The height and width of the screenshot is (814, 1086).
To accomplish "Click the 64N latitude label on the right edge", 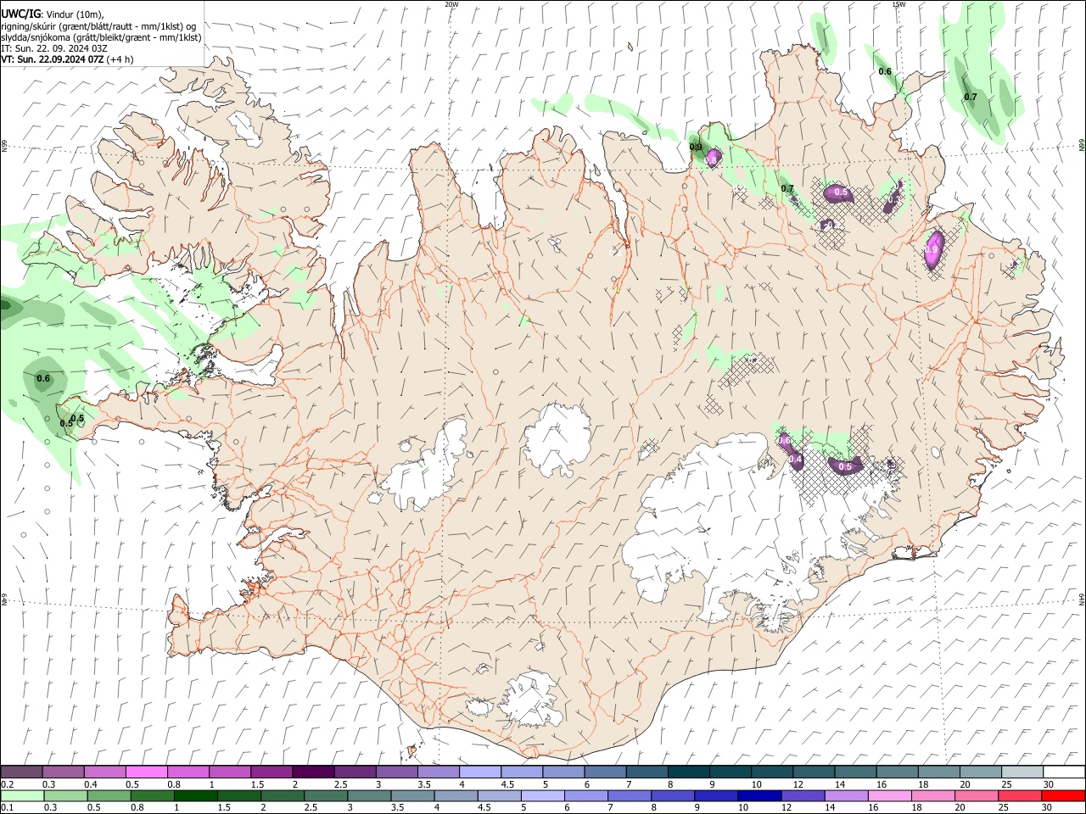I will tap(1082, 599).
